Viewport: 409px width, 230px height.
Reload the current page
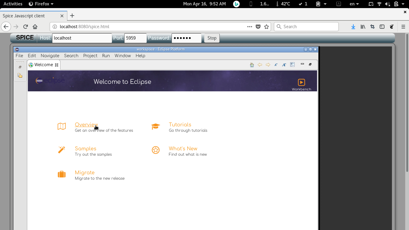tap(25, 27)
